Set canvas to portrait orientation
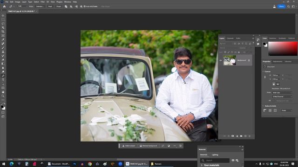This screenshot has height=167, width=298. point(274,84)
